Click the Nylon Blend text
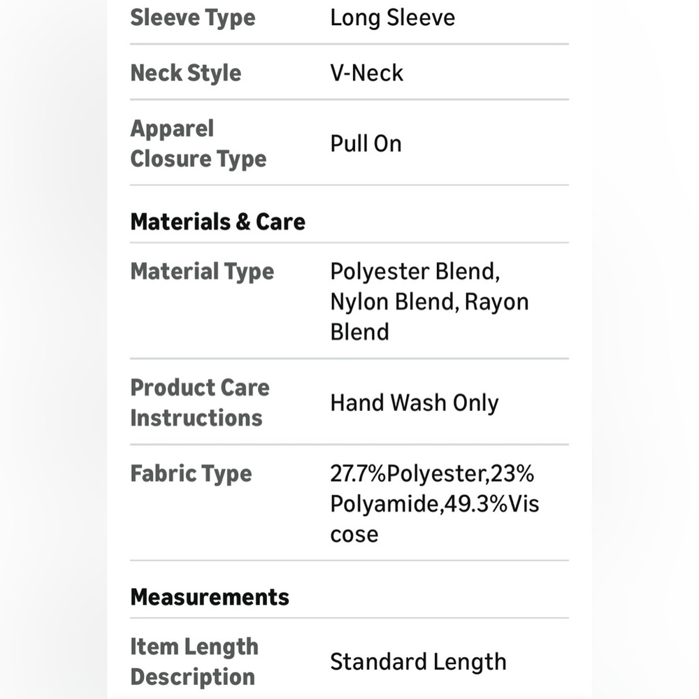The height and width of the screenshot is (699, 699). coord(391,302)
